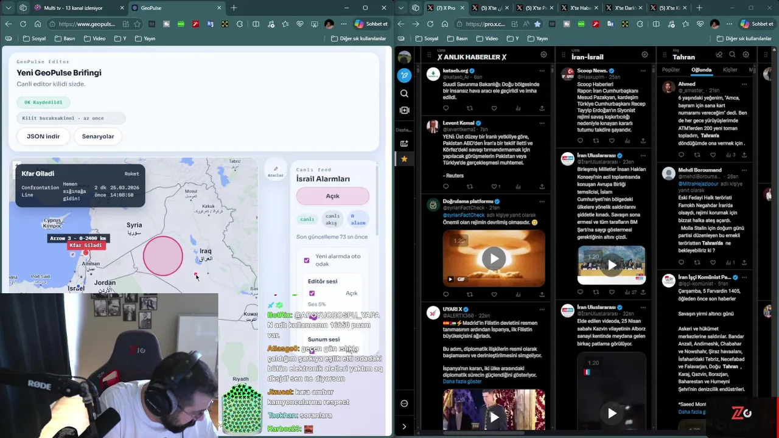
Task: Favorite the GeoPulse page with star icon
Action: click(137, 24)
